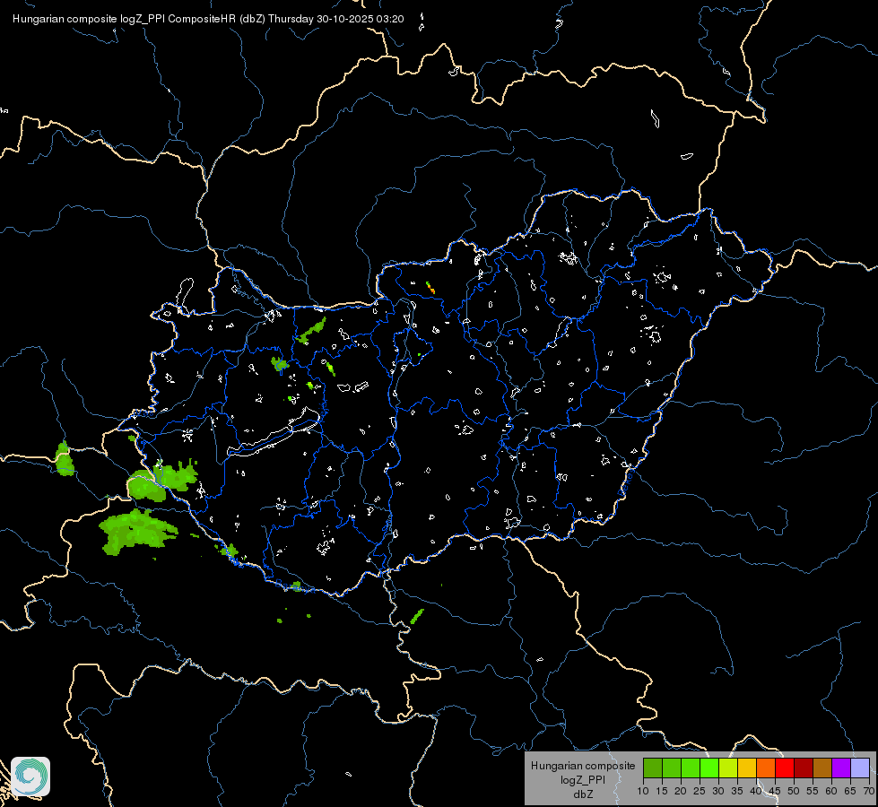The image size is (878, 807).
Task: Click the legend label 'Hungarian composite'
Action: pos(583,766)
